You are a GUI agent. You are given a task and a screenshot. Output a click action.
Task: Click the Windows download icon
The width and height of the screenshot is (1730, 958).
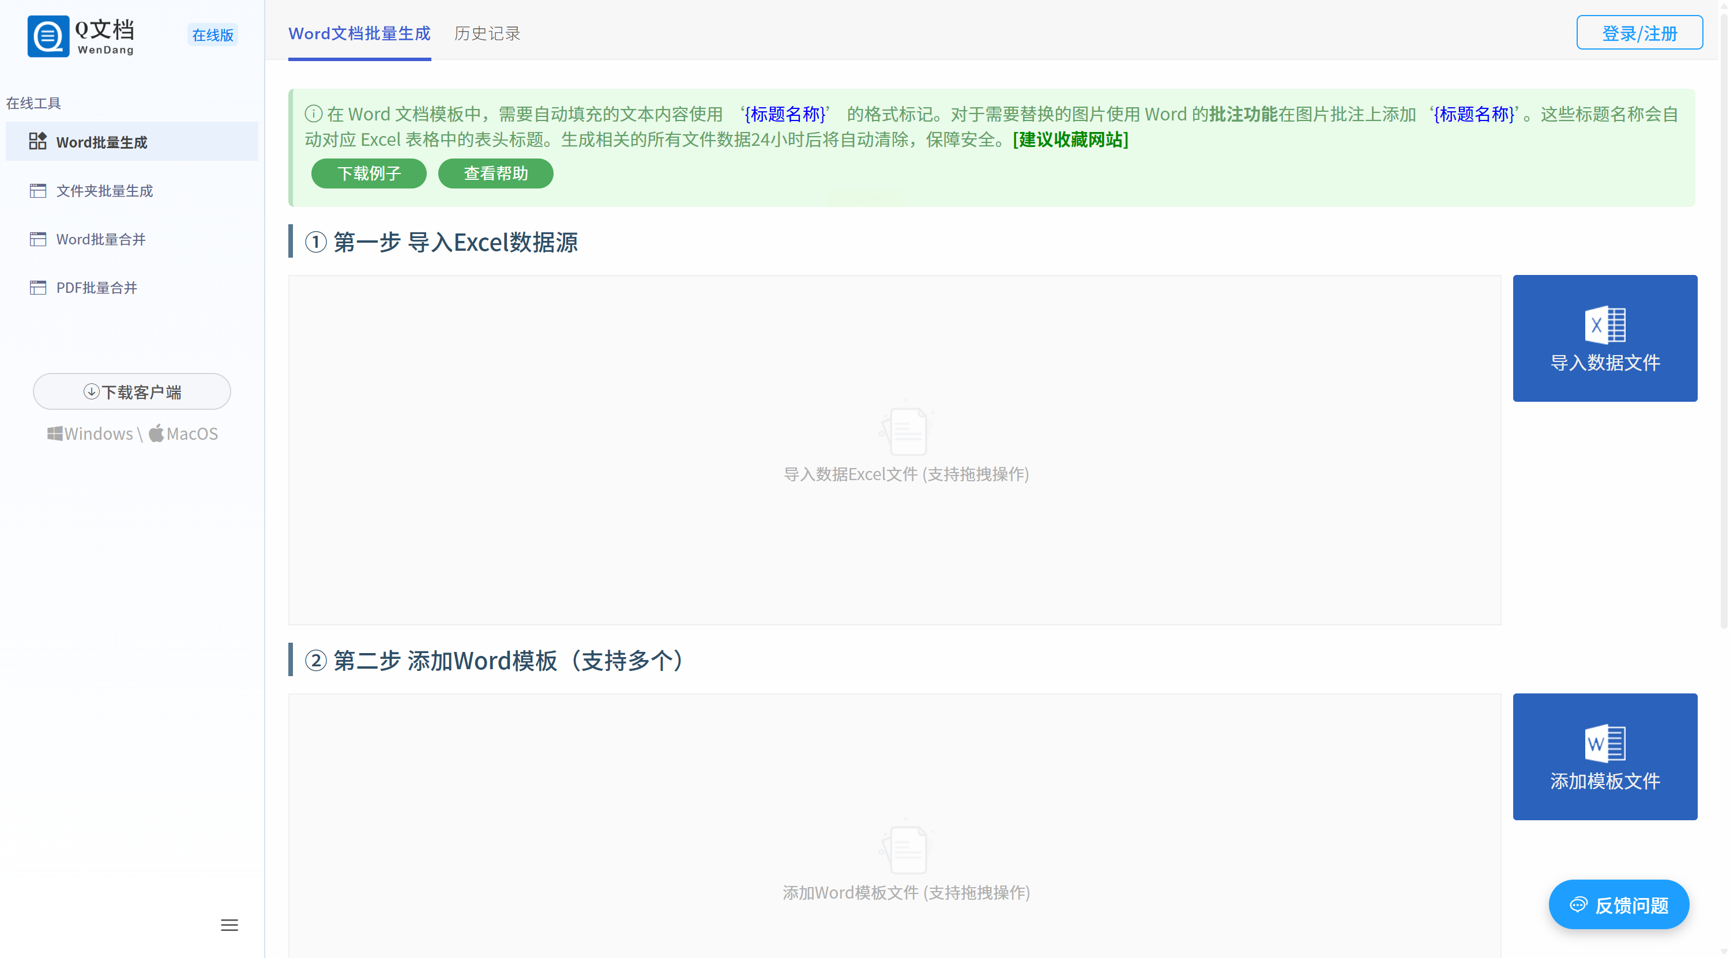[x=54, y=433]
